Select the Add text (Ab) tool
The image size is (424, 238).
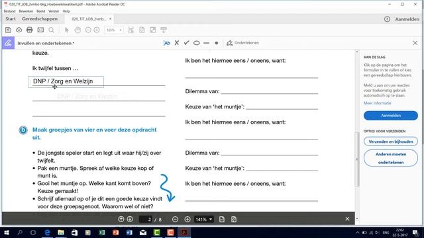(167, 43)
